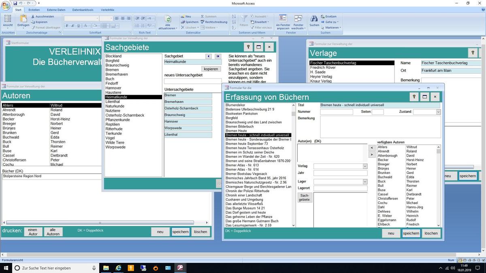
Task: Click the previous record arrow in Sachgebiete
Action: (209, 56)
